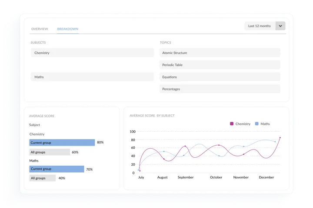
Task: Click the AVERAGE SCORE heading
Action: pyautogui.click(x=42, y=116)
